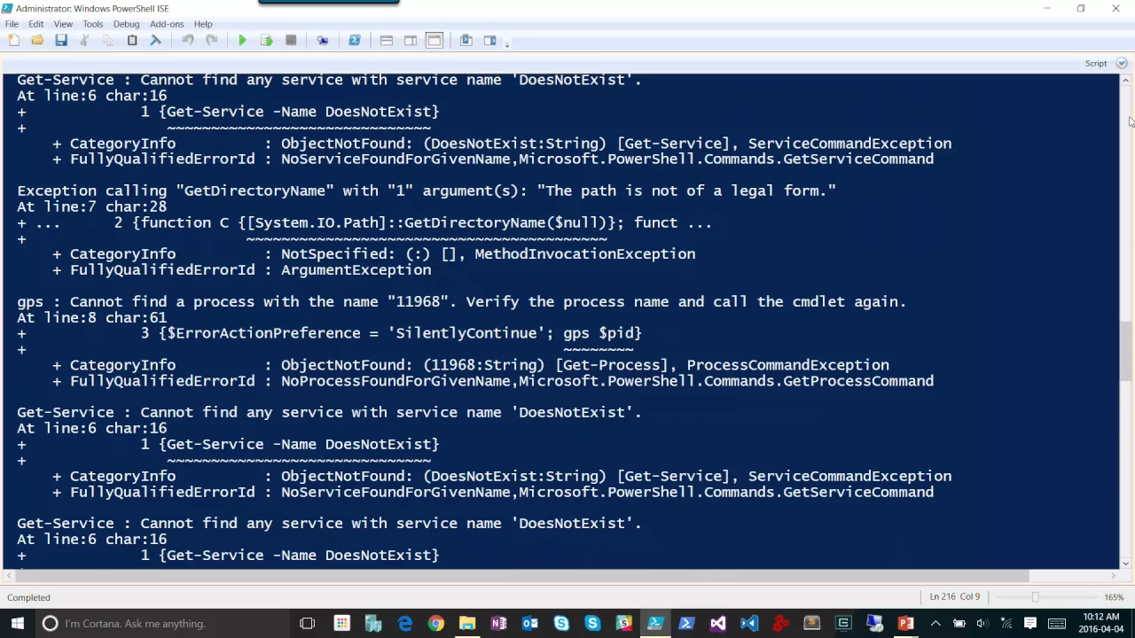Open the Tools menu
1135x638 pixels.
92,24
